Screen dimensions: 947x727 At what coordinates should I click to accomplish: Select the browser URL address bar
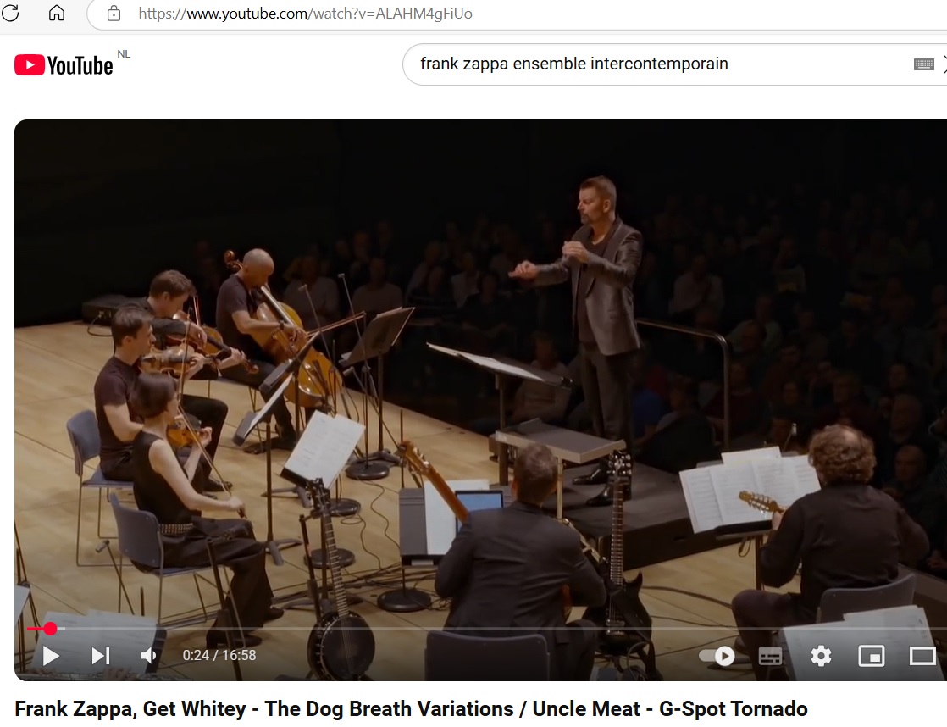coord(519,14)
